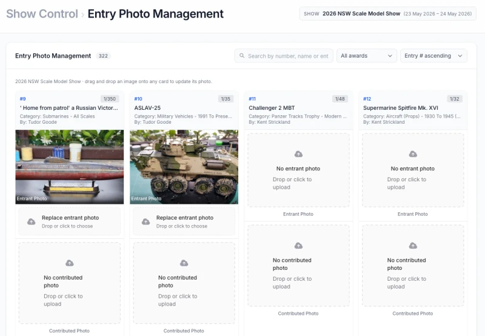Click upload cloud icon in entry #9 replace photo
Screen dimensions: 485x336
(x=32, y=221)
